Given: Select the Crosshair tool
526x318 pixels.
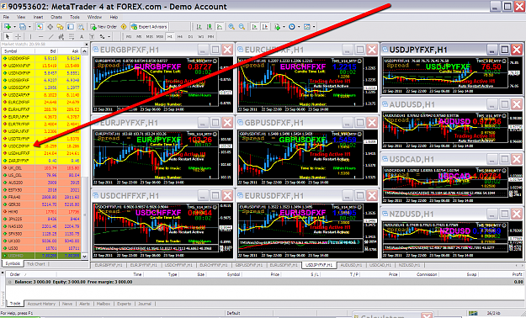Looking at the screenshot, I should [x=19, y=36].
